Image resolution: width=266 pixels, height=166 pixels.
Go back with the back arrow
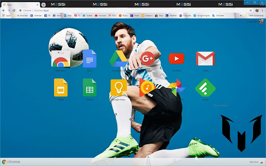coord(4,10)
